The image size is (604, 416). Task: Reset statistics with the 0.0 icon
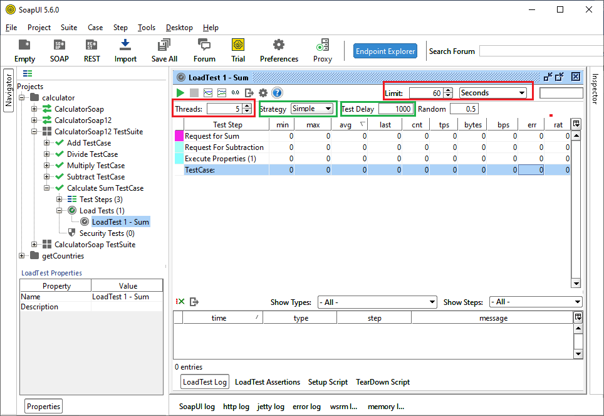point(236,93)
